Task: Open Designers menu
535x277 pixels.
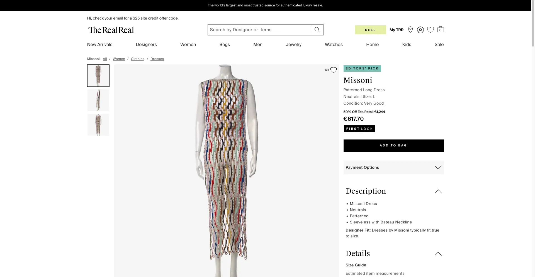Action: pyautogui.click(x=146, y=44)
